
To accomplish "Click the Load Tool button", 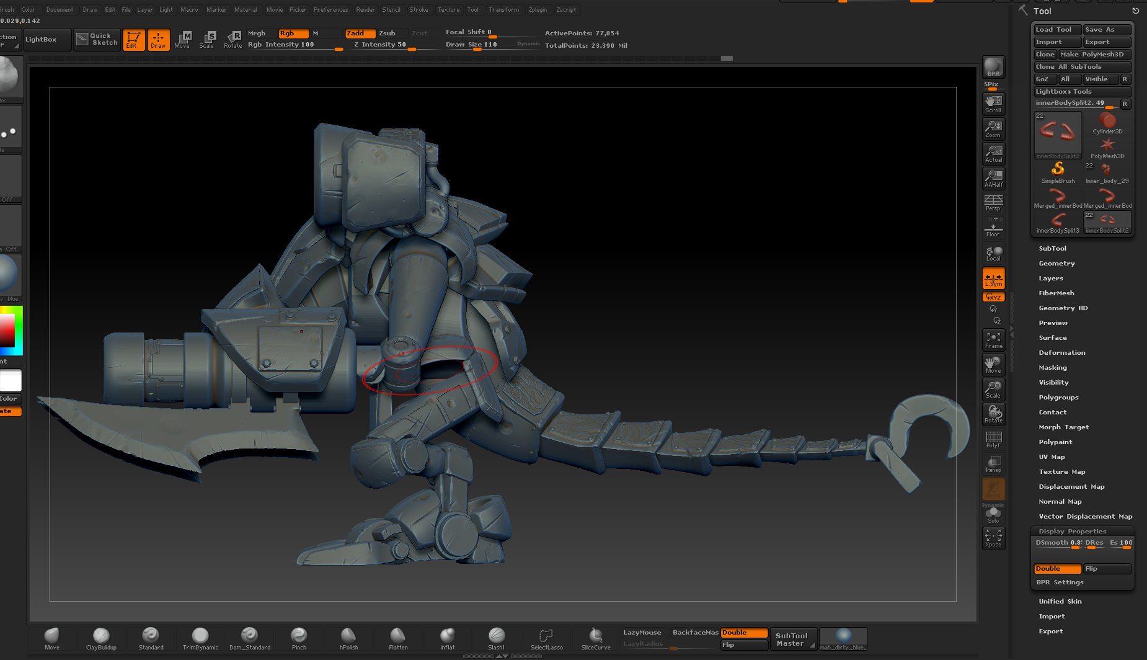I will (x=1057, y=30).
